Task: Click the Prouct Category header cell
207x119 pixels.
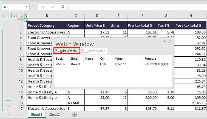Action: pos(47,25)
